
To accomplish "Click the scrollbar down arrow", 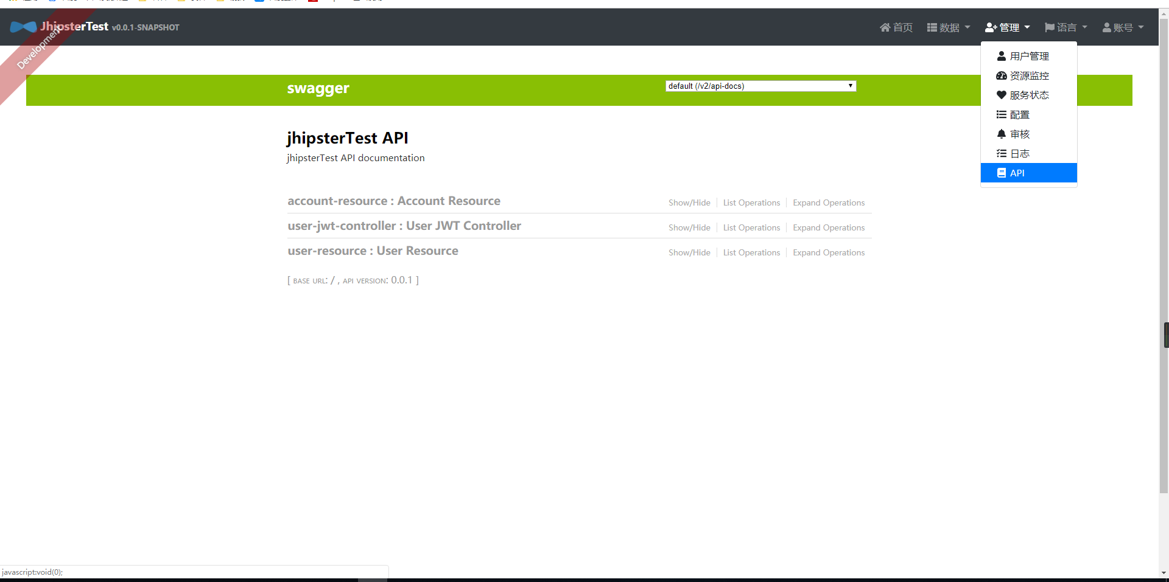I will 1164,573.
